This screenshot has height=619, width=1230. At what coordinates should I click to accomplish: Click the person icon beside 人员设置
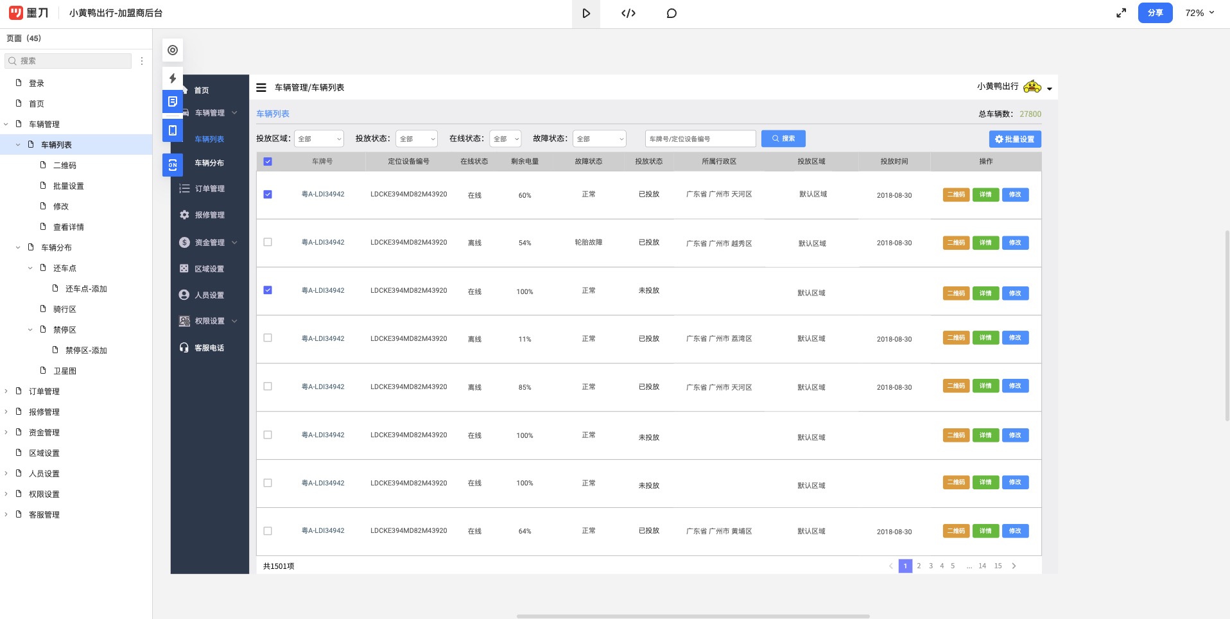tap(184, 295)
